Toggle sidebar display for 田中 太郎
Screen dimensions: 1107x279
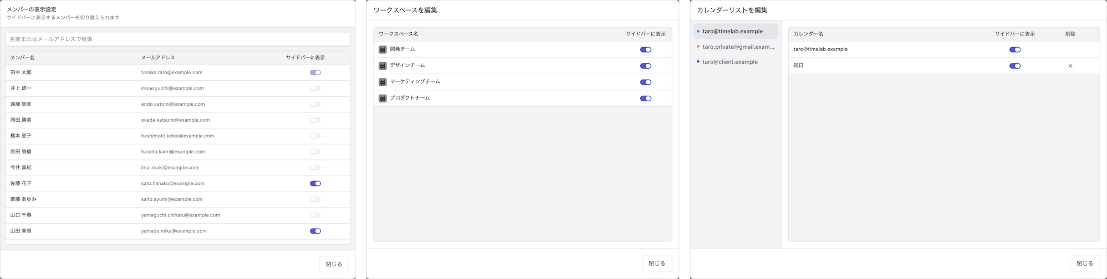pyautogui.click(x=315, y=73)
